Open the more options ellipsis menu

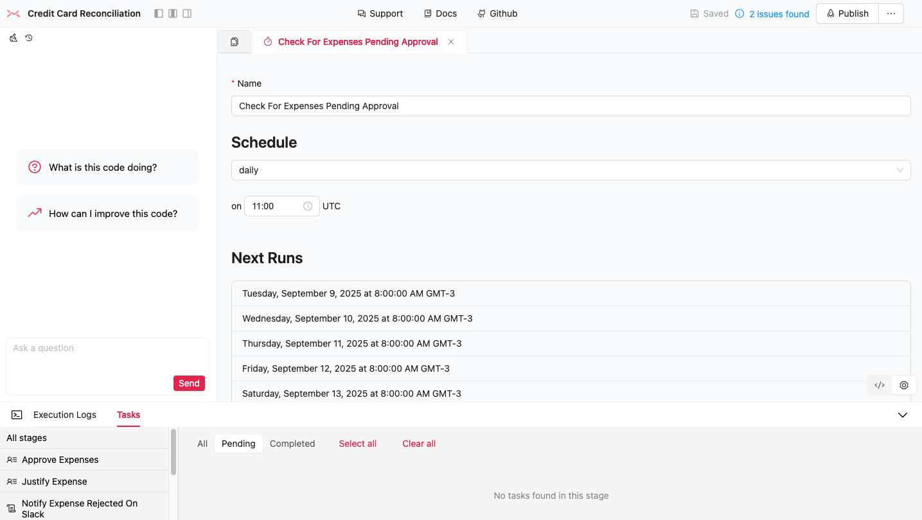click(x=891, y=13)
